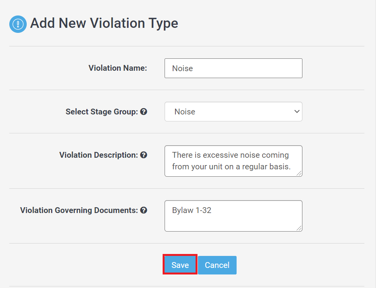Open the Select Stage Group dropdown
The height and width of the screenshot is (288, 376).
[233, 112]
